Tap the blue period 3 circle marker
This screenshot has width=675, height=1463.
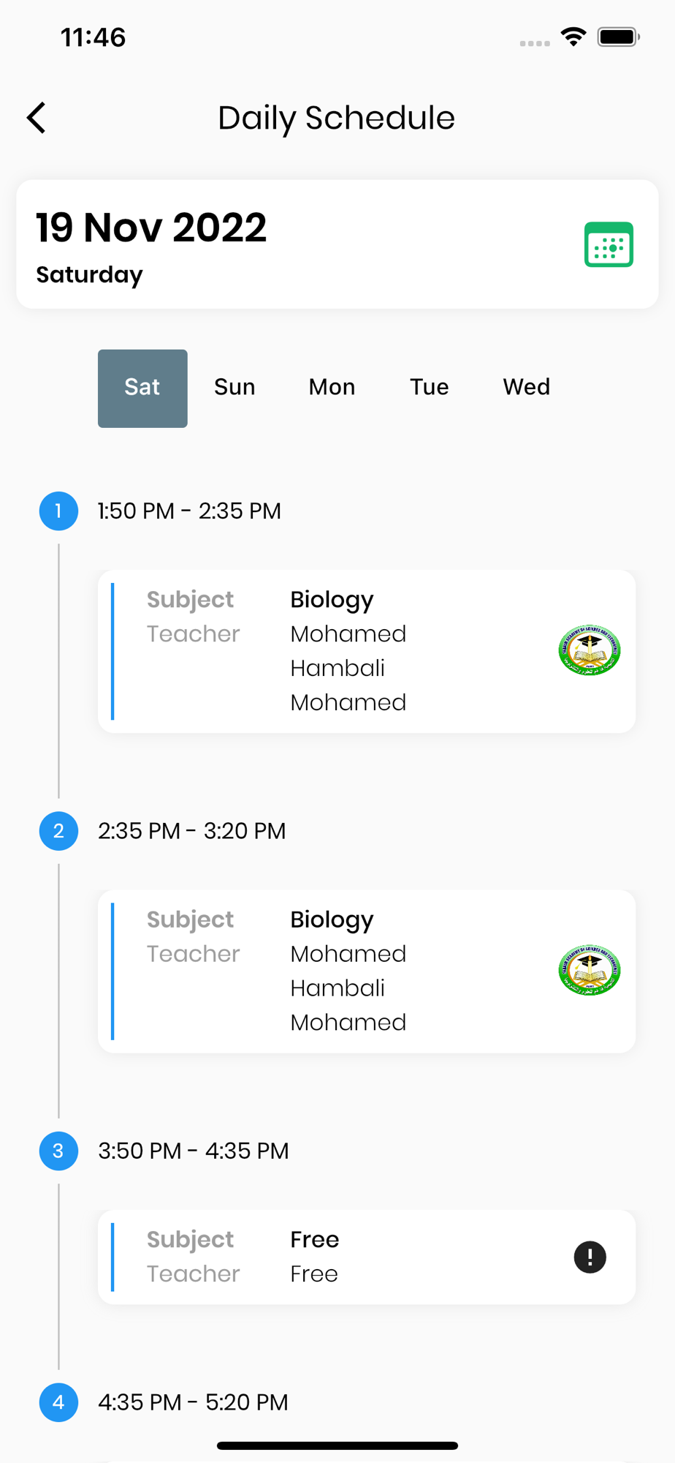58,1151
